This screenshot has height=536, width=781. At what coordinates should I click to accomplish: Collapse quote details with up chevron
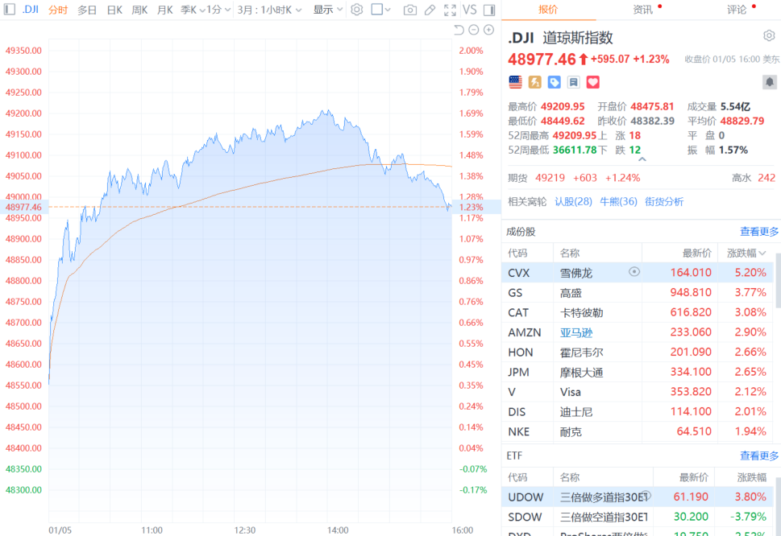coord(642,159)
